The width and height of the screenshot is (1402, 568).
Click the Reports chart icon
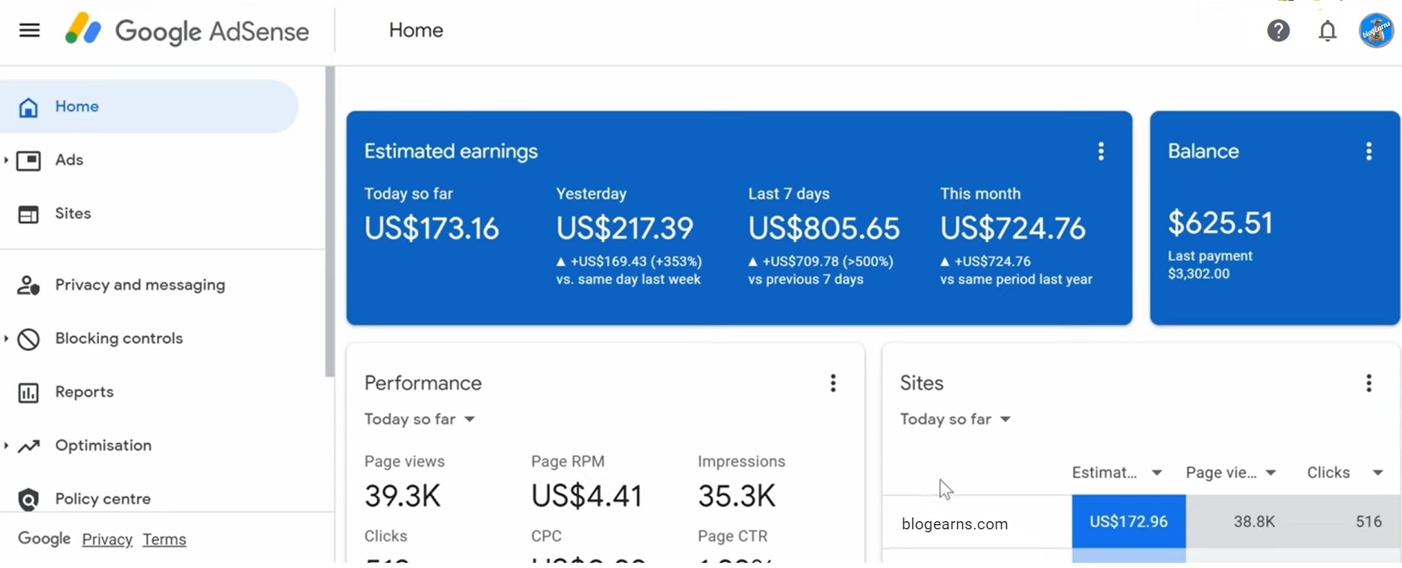click(28, 393)
